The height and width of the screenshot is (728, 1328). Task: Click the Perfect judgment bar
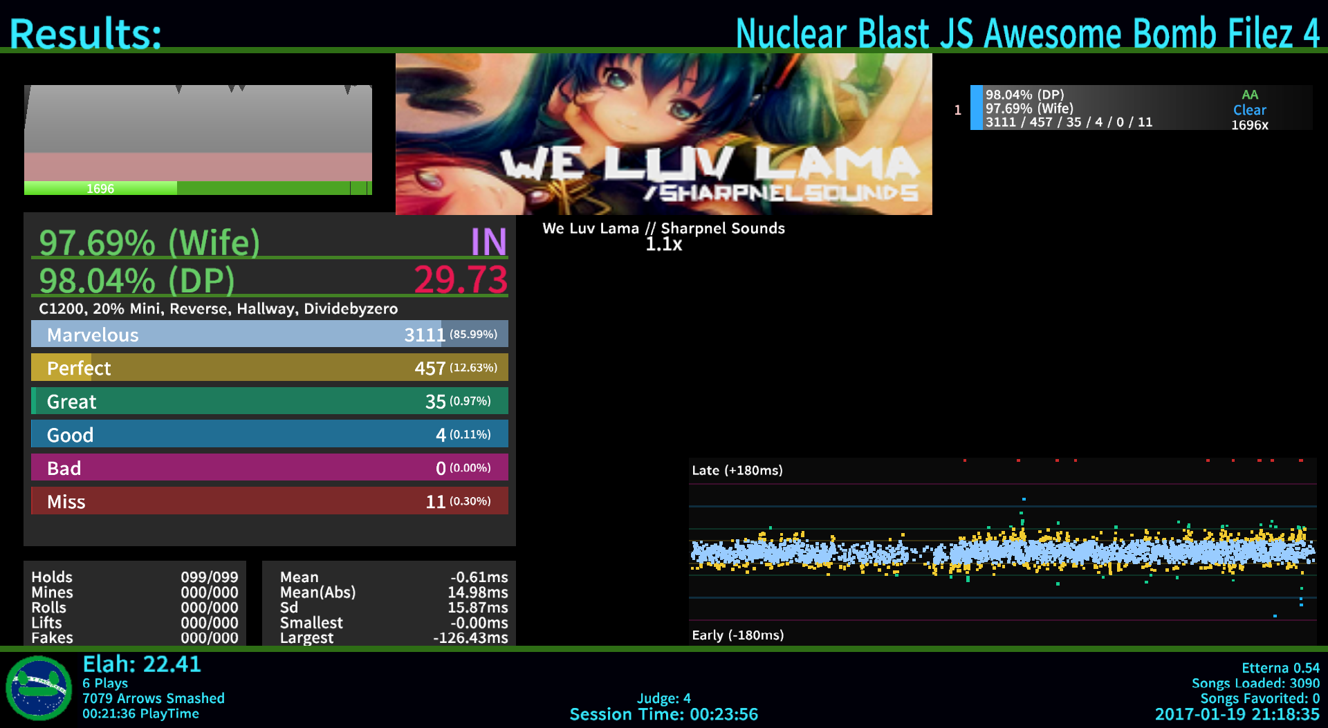click(269, 367)
